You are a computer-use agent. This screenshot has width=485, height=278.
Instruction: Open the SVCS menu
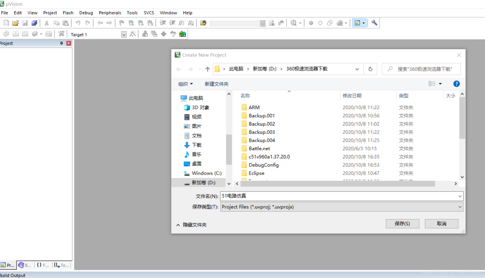coord(149,13)
